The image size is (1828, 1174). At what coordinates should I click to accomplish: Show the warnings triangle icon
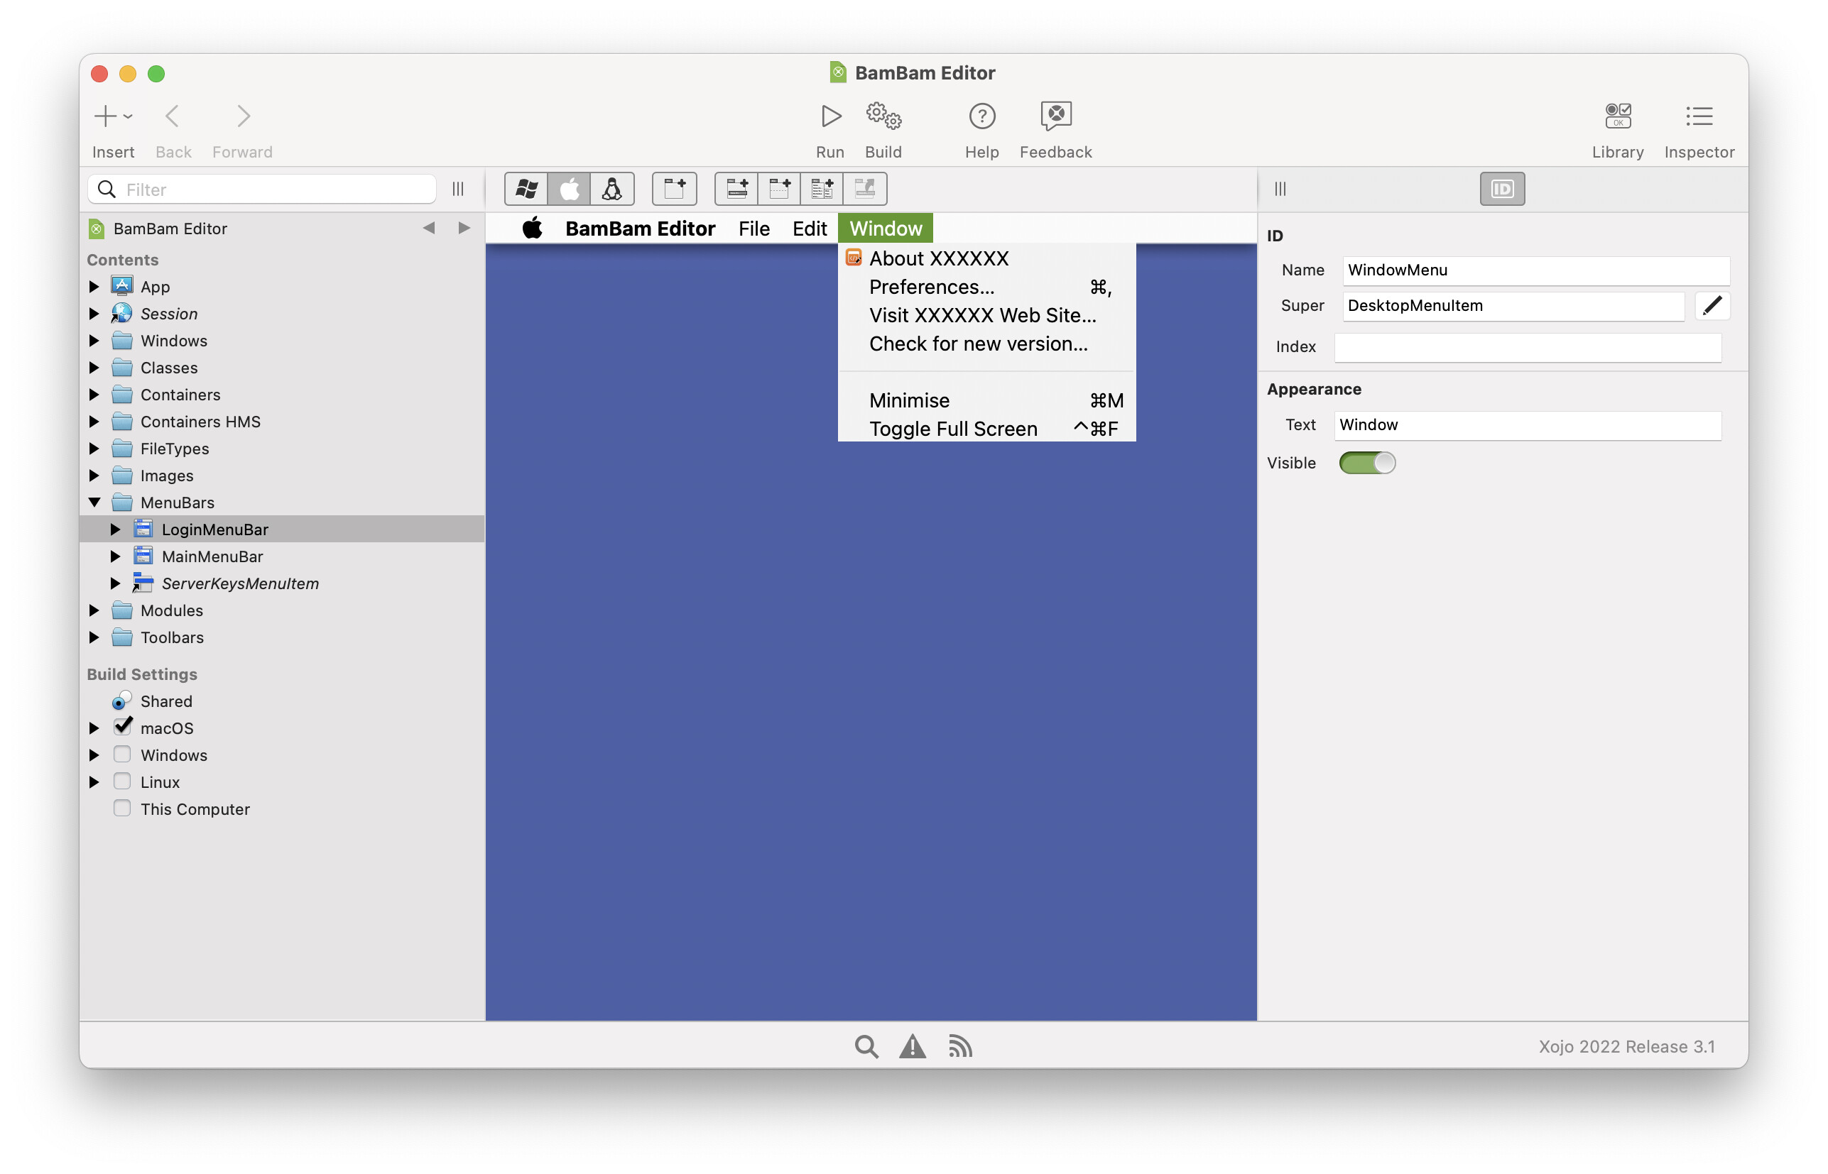click(912, 1046)
